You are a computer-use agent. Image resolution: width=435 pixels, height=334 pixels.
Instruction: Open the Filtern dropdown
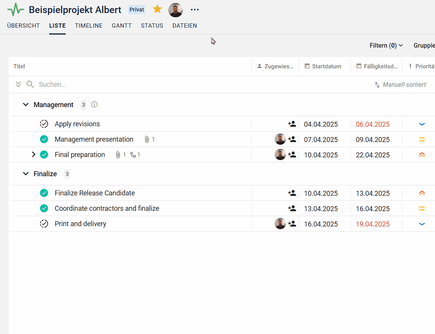[386, 45]
